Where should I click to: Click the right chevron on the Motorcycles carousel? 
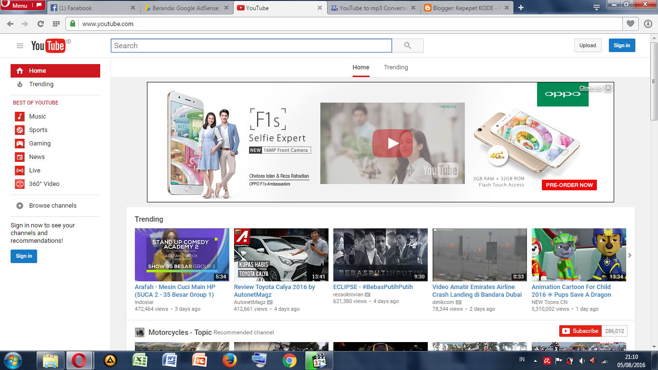coord(629,255)
